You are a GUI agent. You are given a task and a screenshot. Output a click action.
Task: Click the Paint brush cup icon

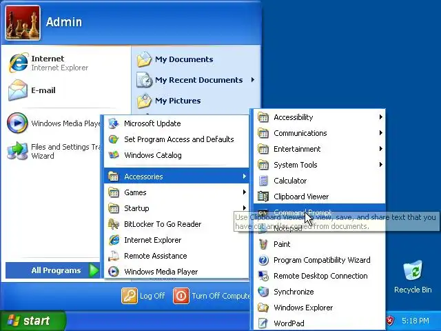click(263, 244)
